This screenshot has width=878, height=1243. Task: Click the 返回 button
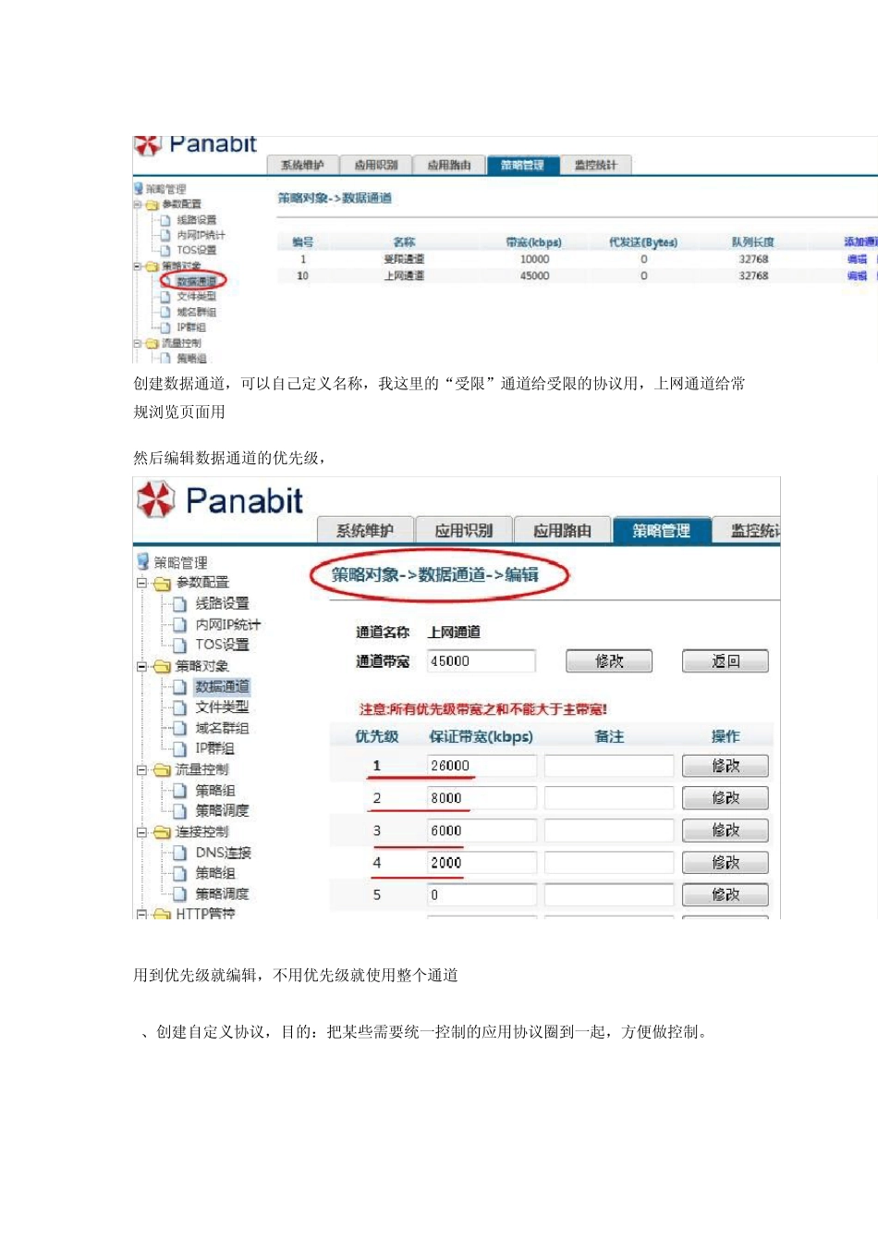click(726, 661)
